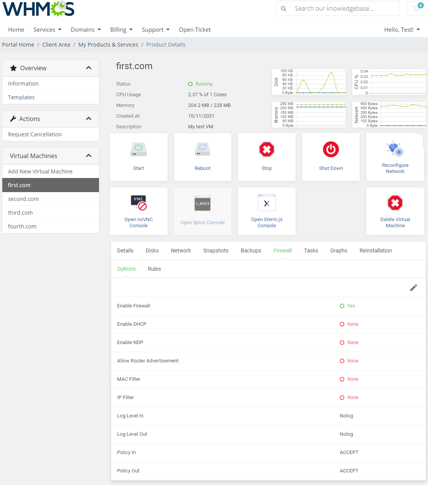Viewport: 428px width, 485px height.
Task: Click the Overview star icon
Action: tap(13, 68)
